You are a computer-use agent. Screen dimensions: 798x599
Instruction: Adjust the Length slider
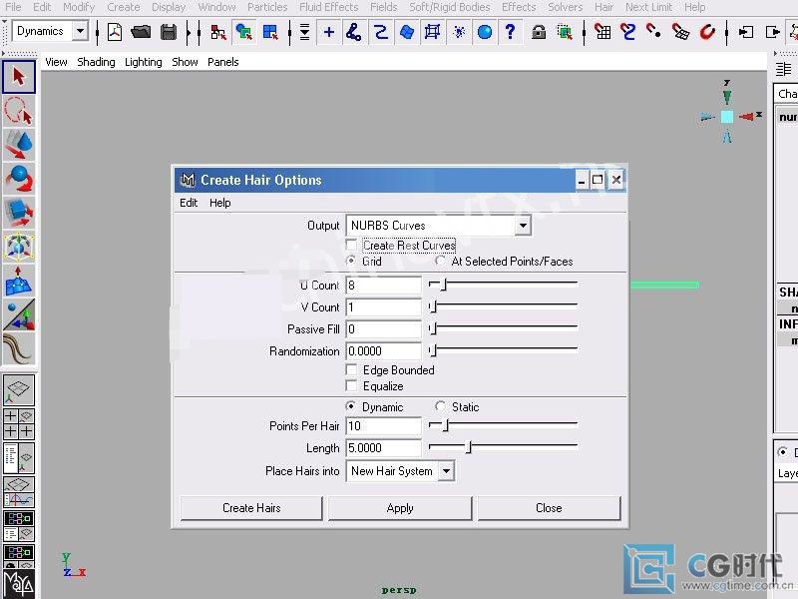coord(469,447)
